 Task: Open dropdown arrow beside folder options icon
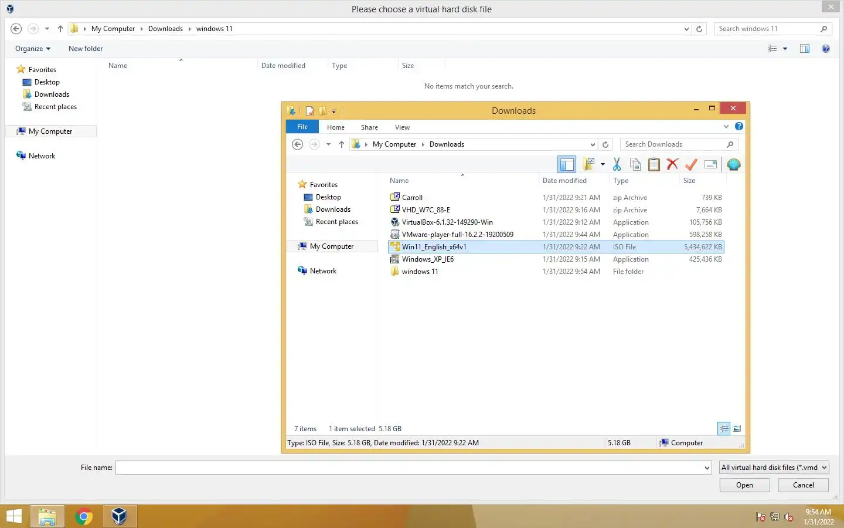point(603,165)
